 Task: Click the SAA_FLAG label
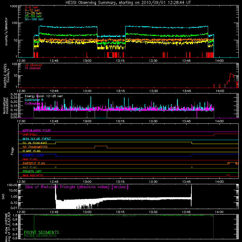click(30, 159)
